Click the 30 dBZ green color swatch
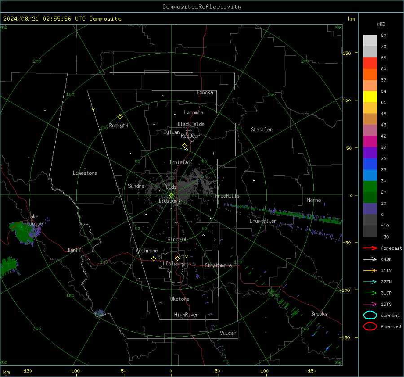 (370, 186)
